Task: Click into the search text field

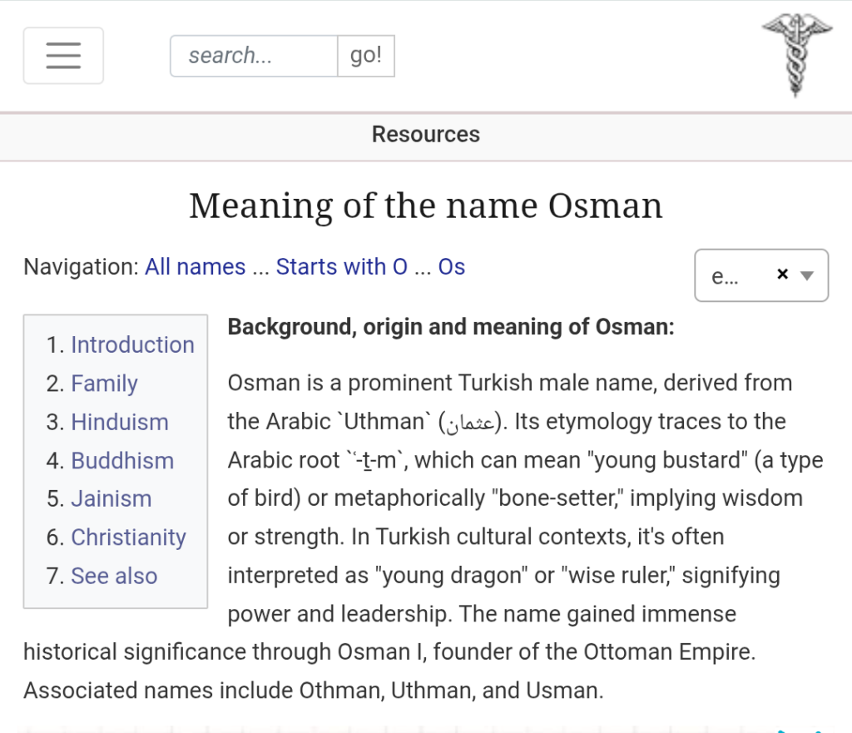Action: click(254, 56)
